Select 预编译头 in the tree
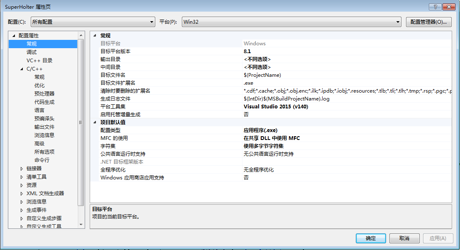Screen dimensions: 460x250 point(44,118)
